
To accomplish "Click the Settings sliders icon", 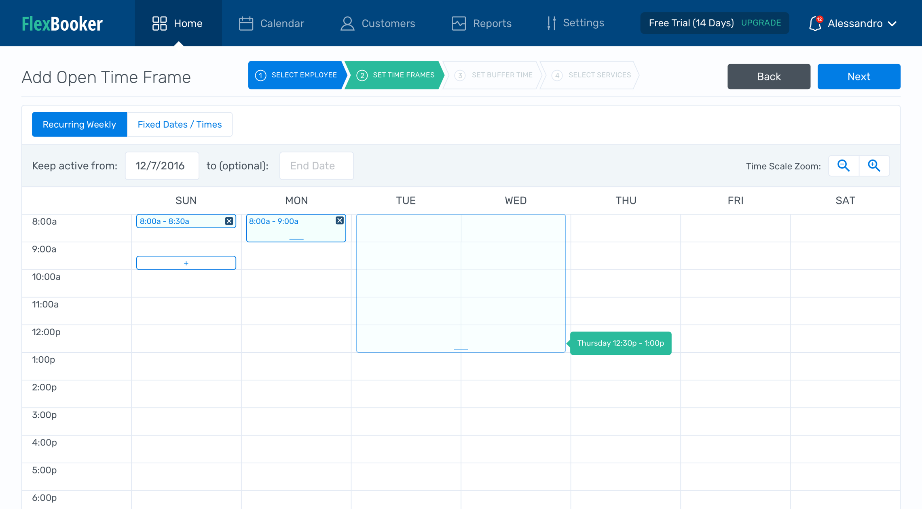I will [551, 23].
